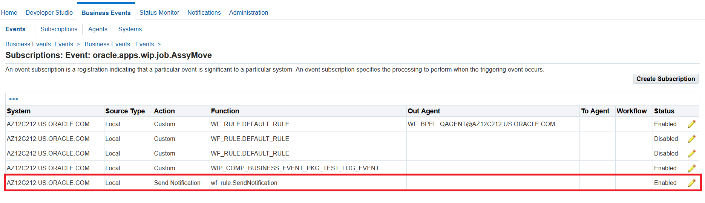The width and height of the screenshot is (705, 203).
Task: Click pencil icon in third table row
Action: point(691,154)
